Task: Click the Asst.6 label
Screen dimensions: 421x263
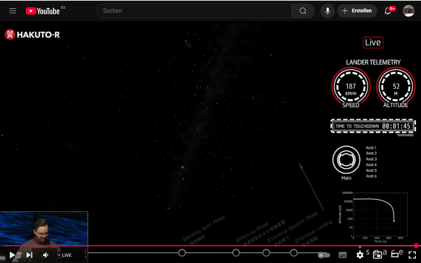Action: pyautogui.click(x=371, y=176)
